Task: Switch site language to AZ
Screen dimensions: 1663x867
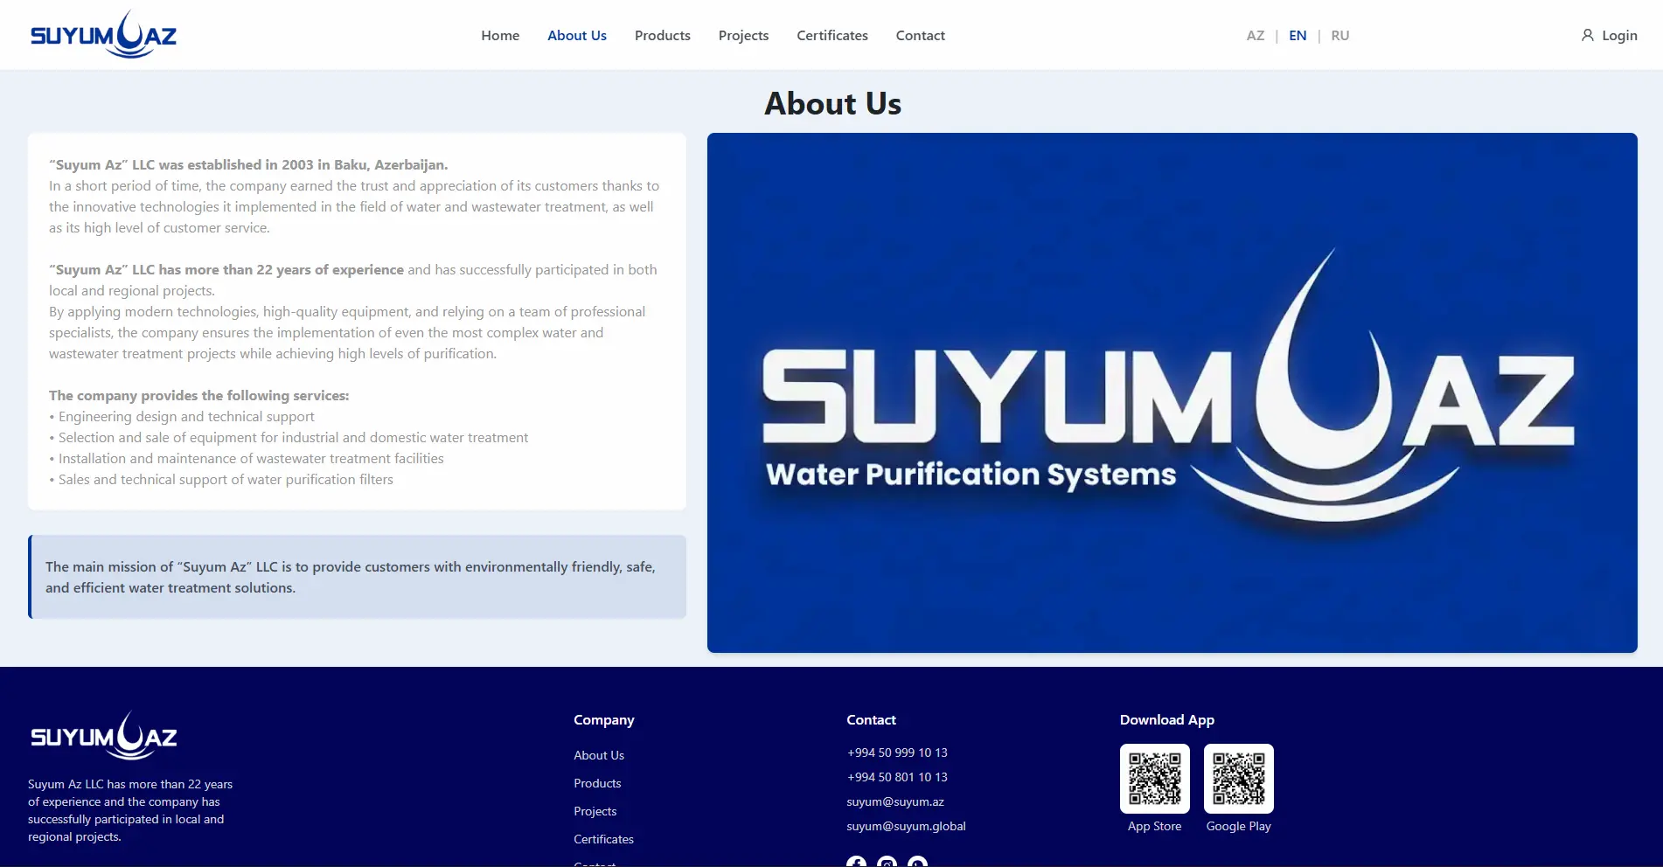Action: (1255, 36)
